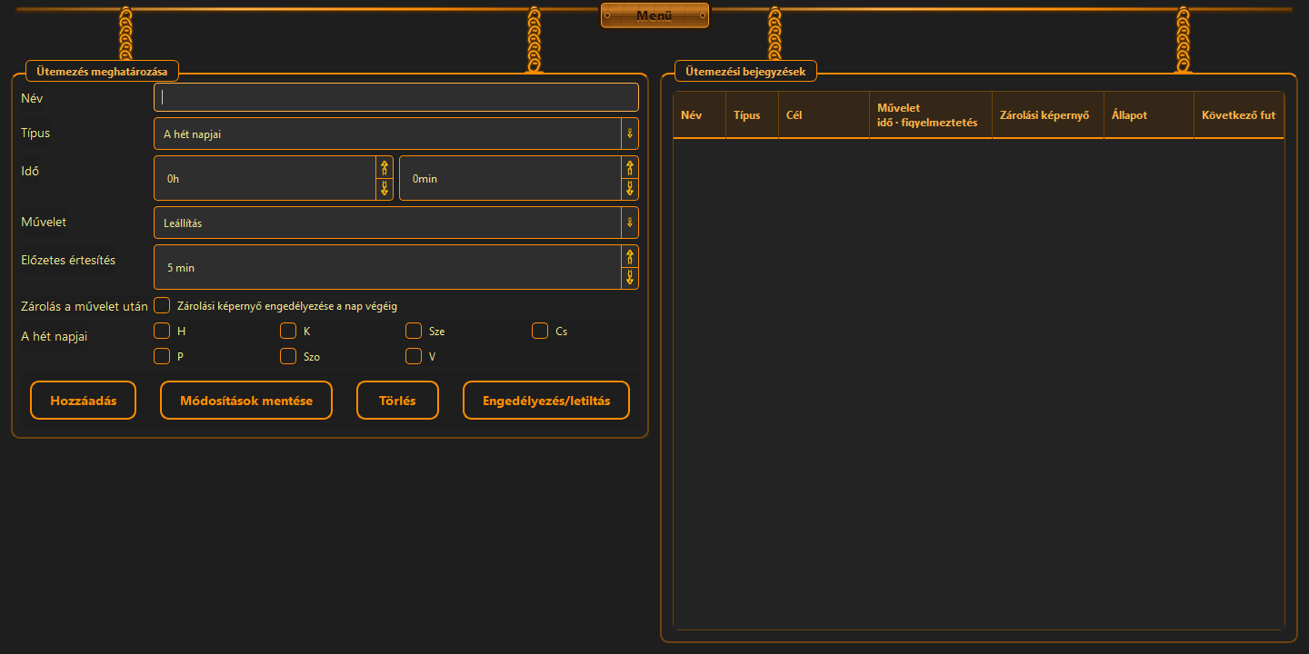This screenshot has width=1309, height=654.
Task: Check the P weekday box
Action: pyautogui.click(x=162, y=356)
